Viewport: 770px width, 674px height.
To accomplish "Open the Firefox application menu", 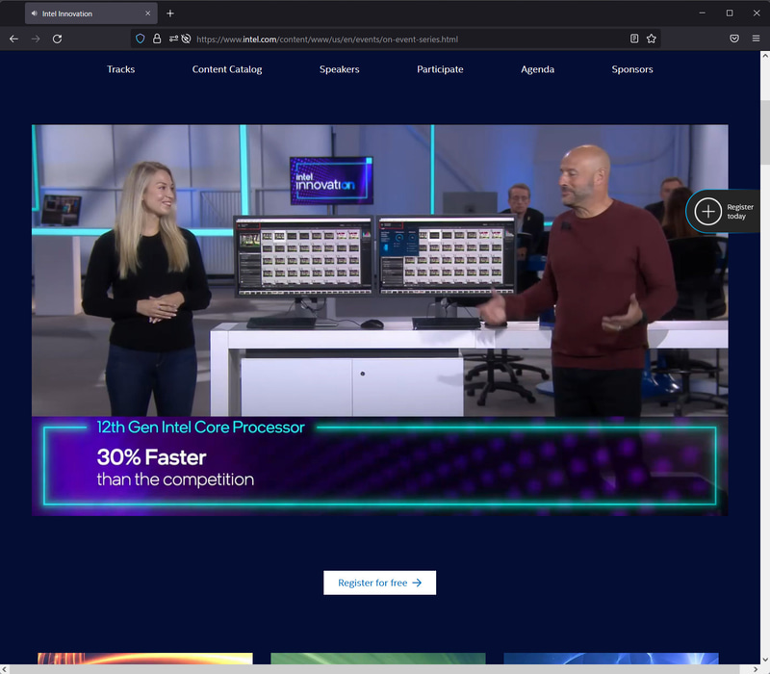I will click(x=756, y=39).
